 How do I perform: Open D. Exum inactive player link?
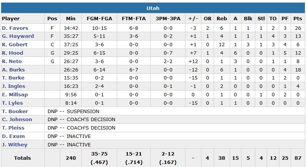pyautogui.click(x=13, y=136)
